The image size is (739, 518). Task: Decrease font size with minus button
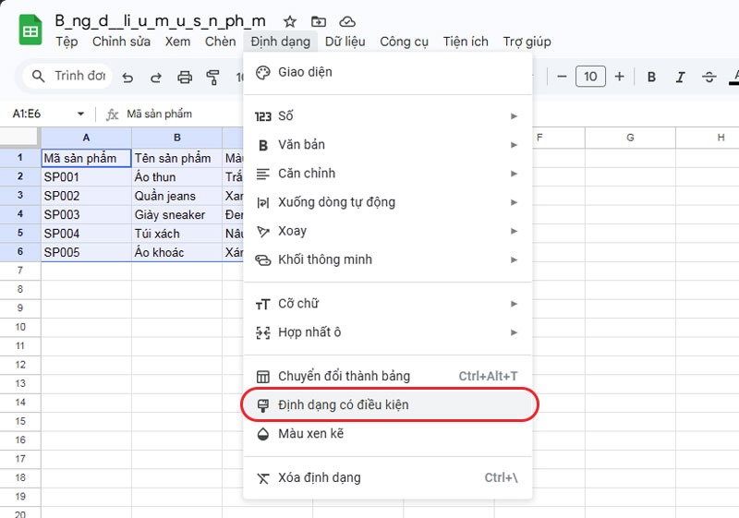562,77
